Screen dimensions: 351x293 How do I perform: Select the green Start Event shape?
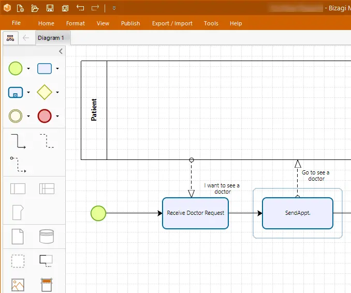point(16,68)
